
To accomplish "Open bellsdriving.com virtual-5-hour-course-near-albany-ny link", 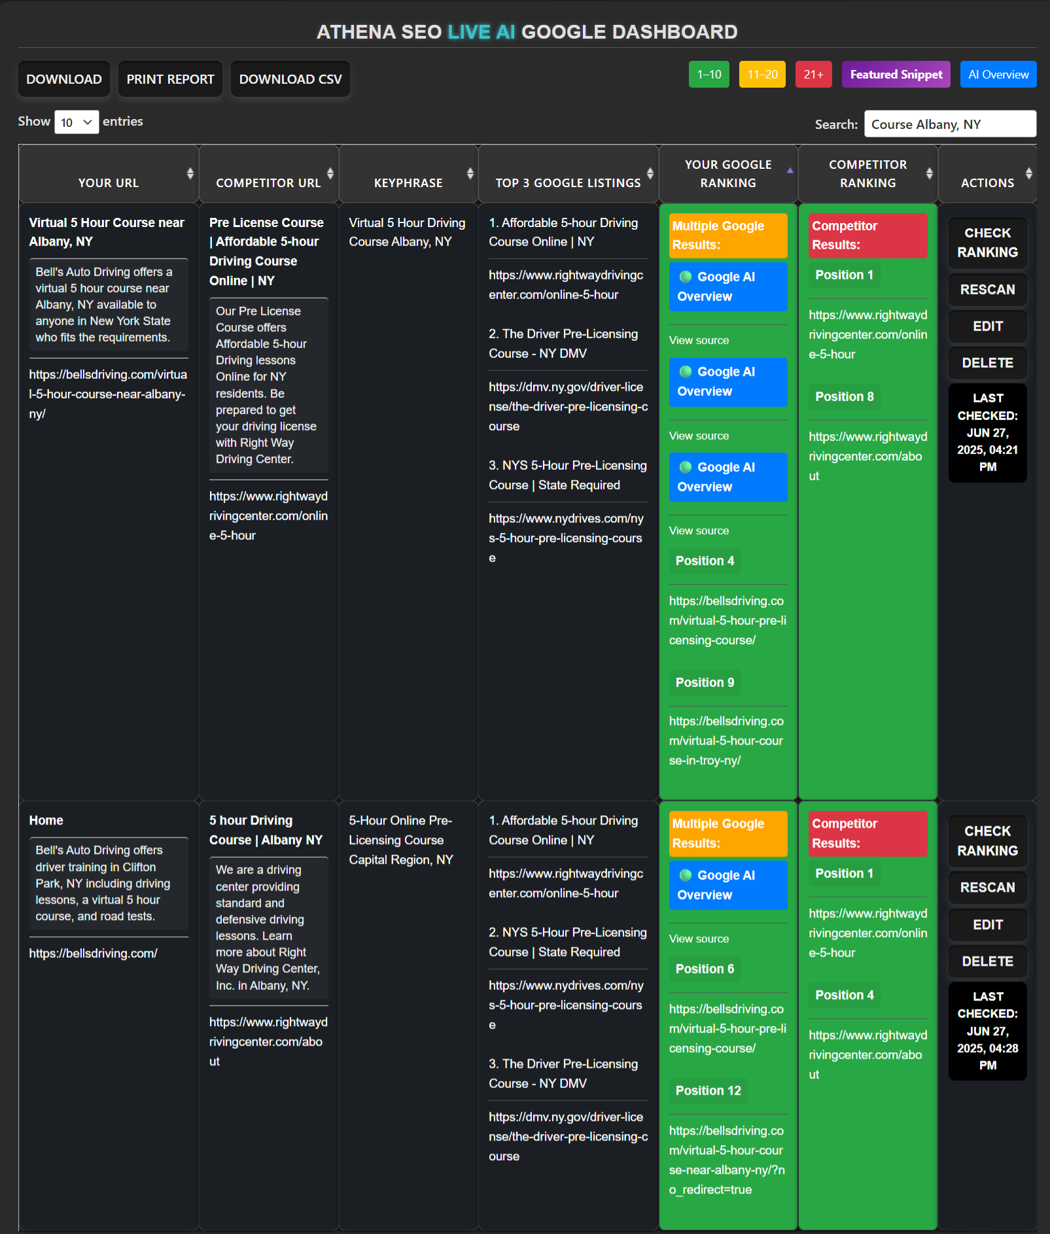I will [108, 394].
